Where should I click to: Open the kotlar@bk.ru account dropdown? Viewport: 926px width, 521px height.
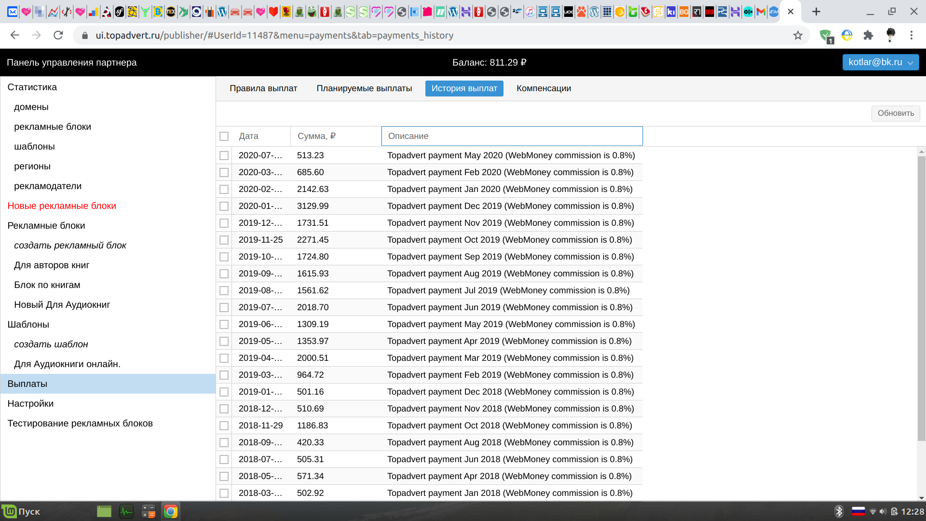pos(880,62)
